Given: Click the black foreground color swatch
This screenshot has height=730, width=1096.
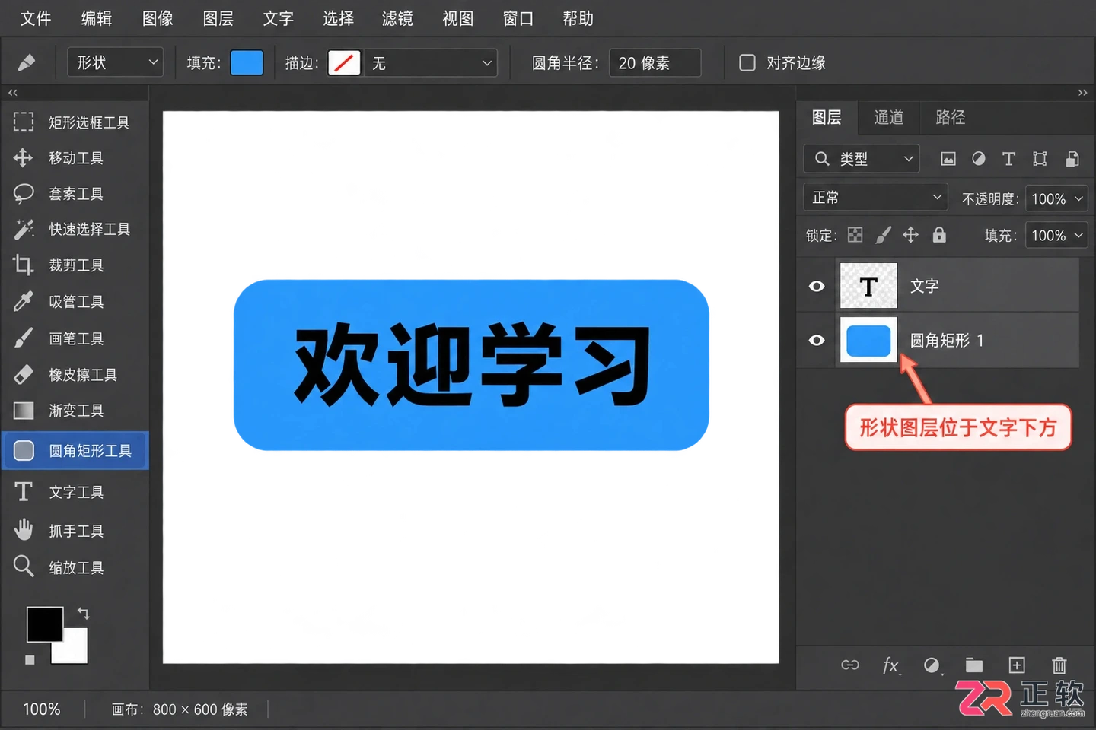Looking at the screenshot, I should click(x=44, y=624).
